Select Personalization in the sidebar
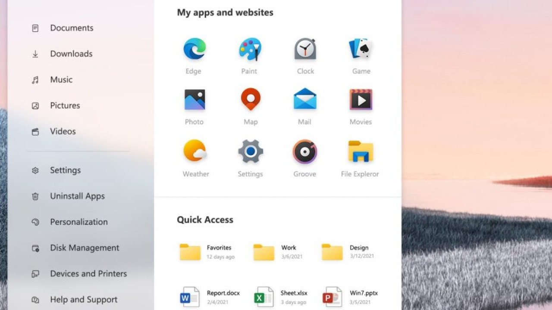This screenshot has height=310, width=552. click(78, 222)
